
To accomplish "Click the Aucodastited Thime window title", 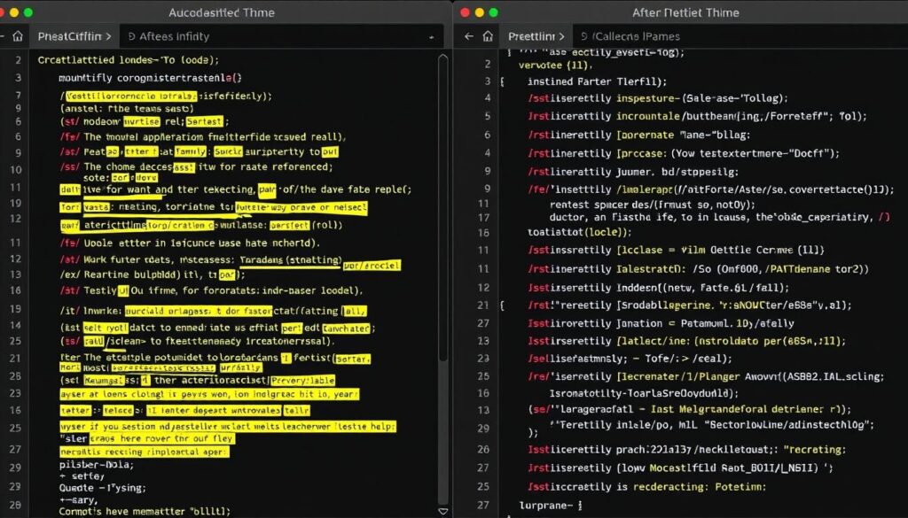I will [221, 12].
